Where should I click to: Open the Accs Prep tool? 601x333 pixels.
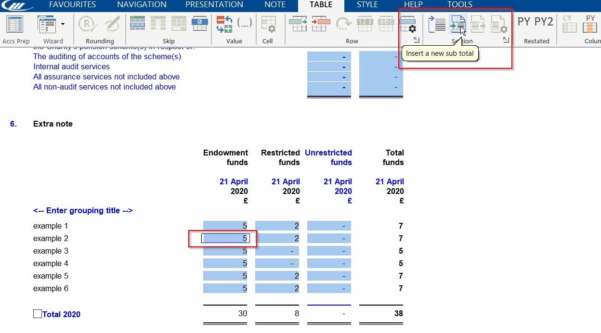(16, 23)
